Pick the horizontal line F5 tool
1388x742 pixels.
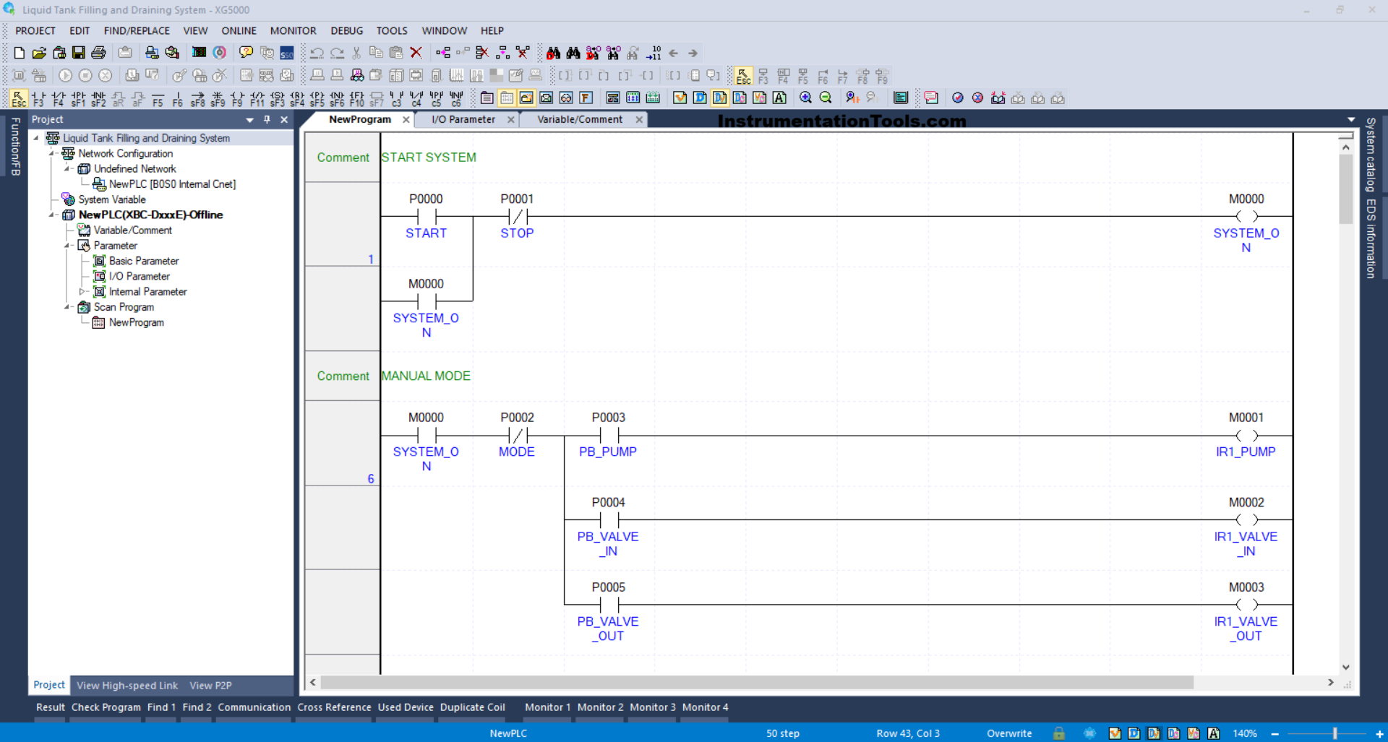tap(158, 98)
